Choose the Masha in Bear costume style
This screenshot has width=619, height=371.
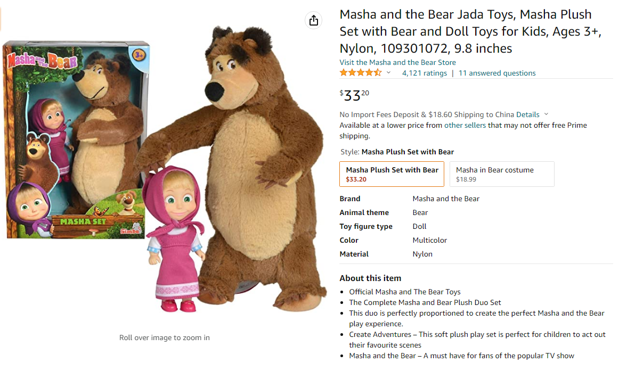[x=501, y=174]
